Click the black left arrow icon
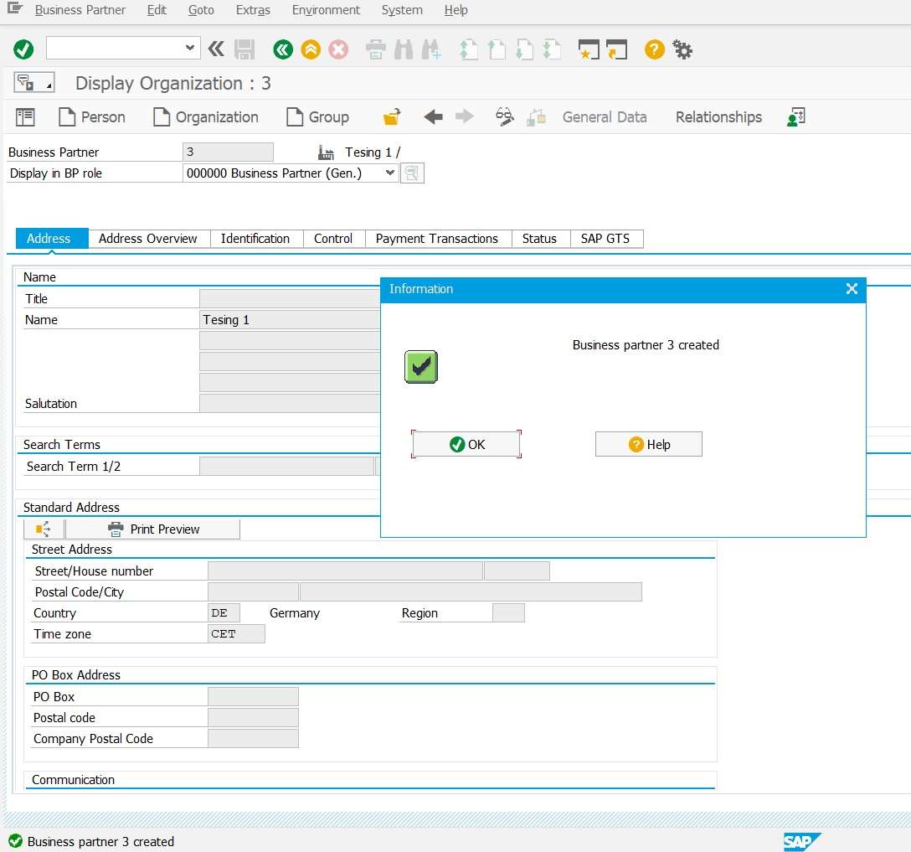The width and height of the screenshot is (911, 852). point(434,116)
